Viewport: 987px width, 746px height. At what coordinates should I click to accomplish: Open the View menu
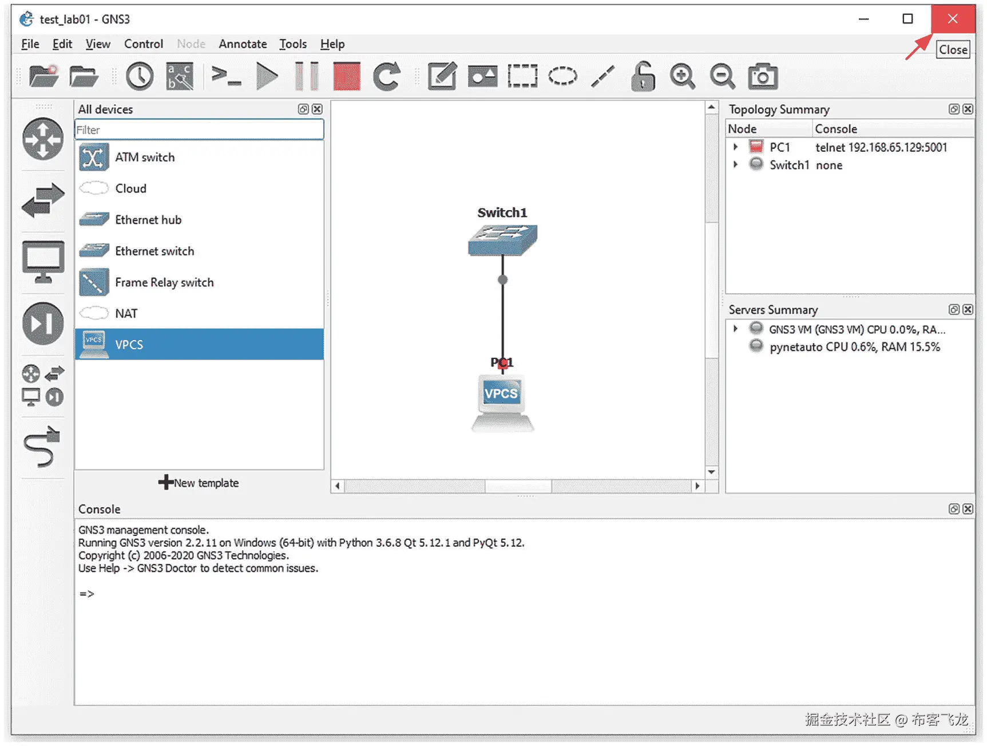tap(98, 44)
